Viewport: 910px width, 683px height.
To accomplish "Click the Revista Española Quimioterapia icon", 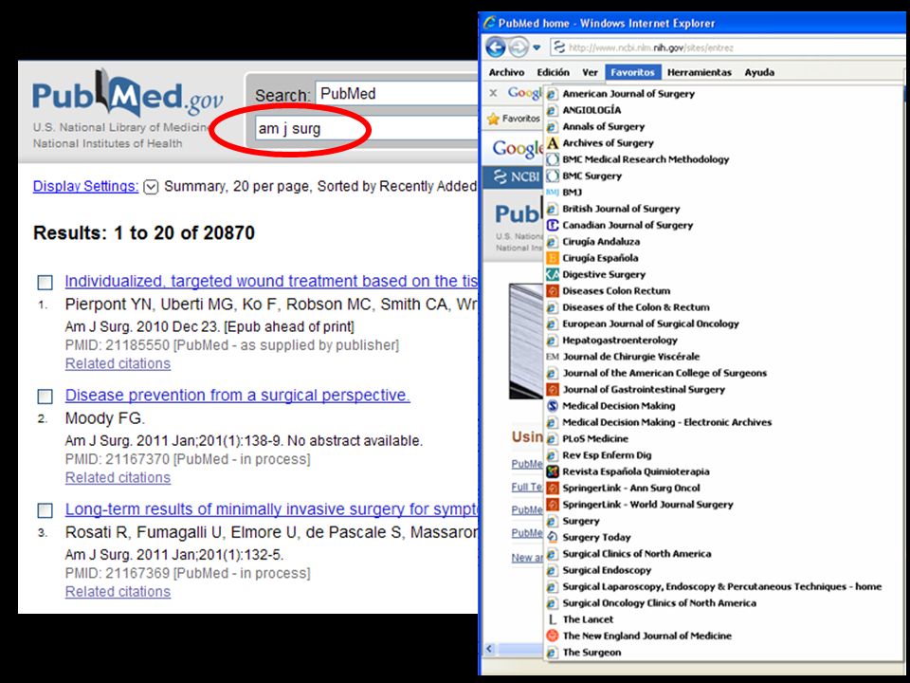I will click(x=553, y=471).
